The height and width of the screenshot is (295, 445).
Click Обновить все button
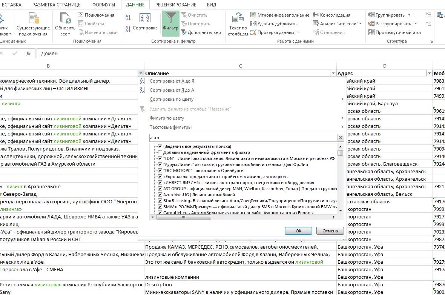pyautogui.click(x=65, y=25)
